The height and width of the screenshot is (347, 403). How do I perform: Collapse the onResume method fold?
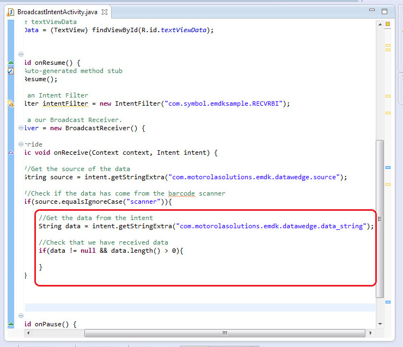[21, 54]
